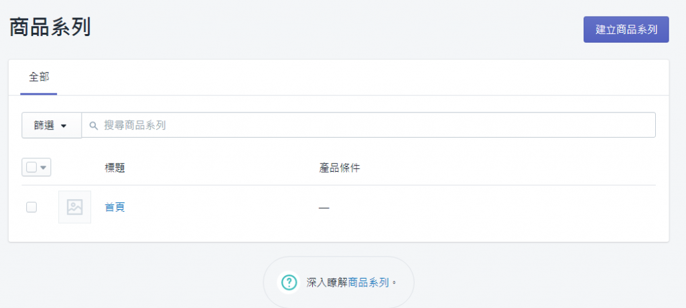Click the image placeholder icon for 首頁
The height and width of the screenshot is (308, 686).
(74, 207)
